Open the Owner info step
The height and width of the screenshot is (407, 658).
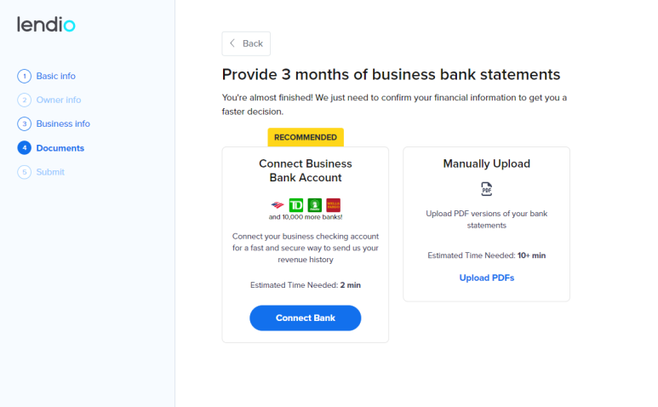[x=59, y=100]
